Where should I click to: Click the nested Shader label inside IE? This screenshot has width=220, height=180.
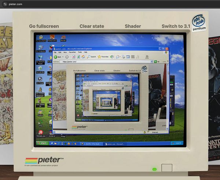[117, 71]
